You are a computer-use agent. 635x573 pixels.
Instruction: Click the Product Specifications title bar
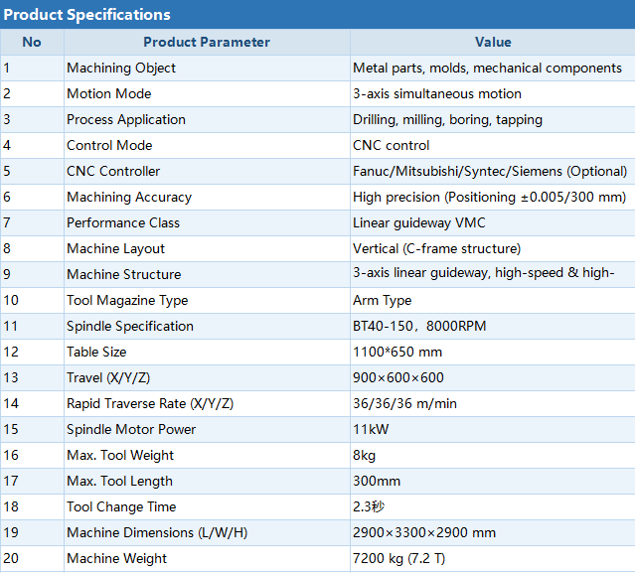point(318,14)
